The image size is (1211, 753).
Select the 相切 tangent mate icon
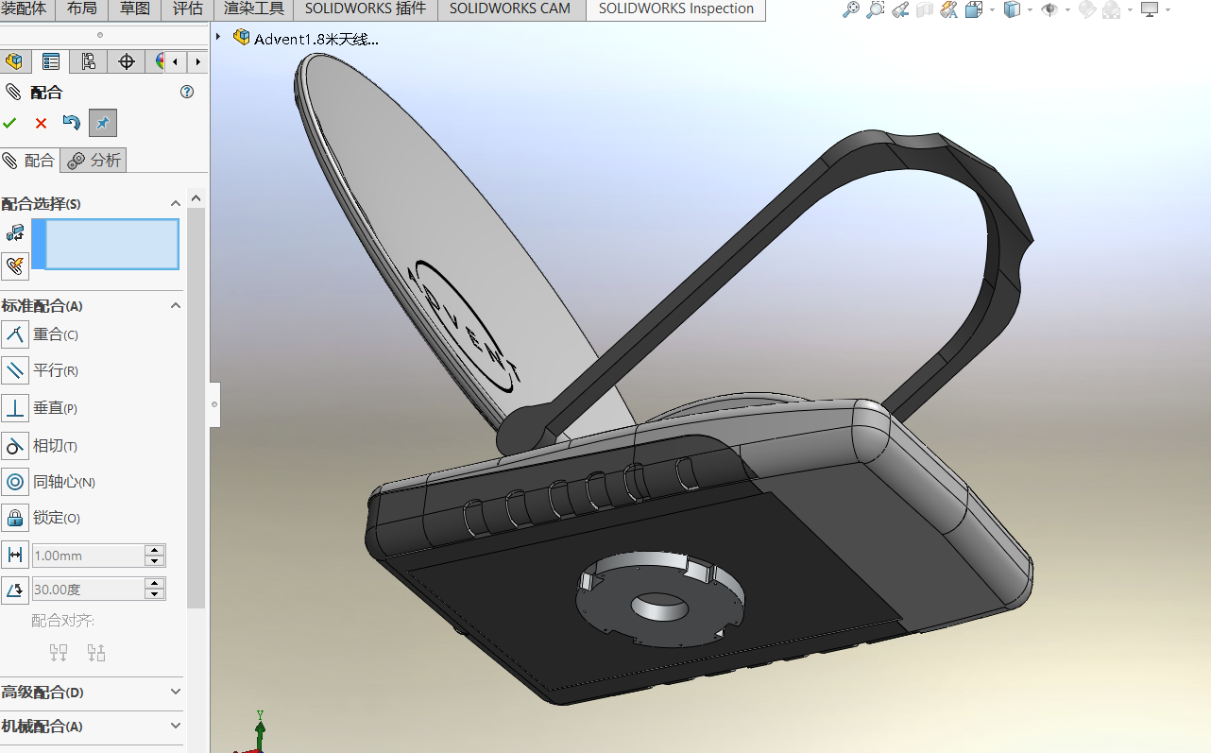pos(15,446)
